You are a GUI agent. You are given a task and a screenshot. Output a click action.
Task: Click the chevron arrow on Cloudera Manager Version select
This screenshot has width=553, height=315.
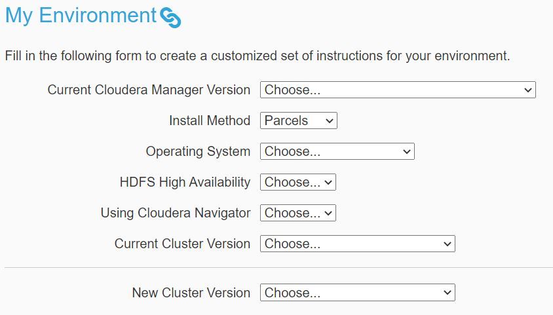pos(528,90)
